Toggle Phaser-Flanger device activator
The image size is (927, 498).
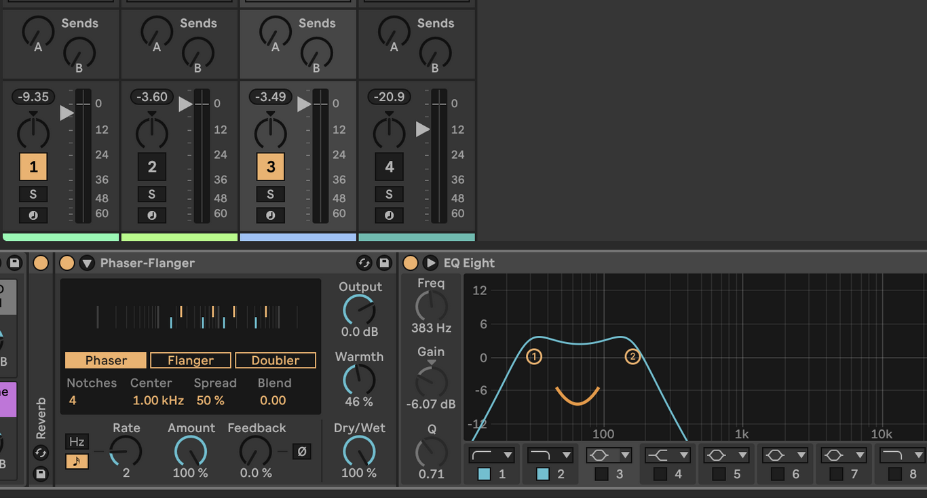67,263
